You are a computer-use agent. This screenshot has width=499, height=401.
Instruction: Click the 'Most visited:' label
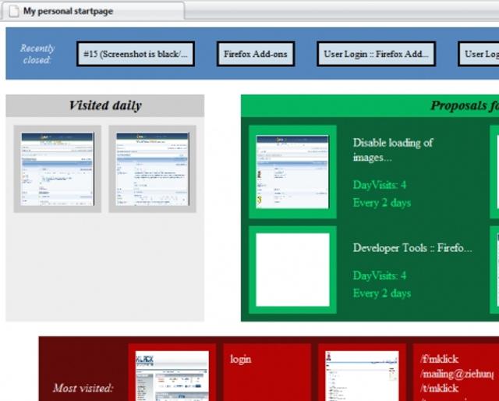click(83, 388)
